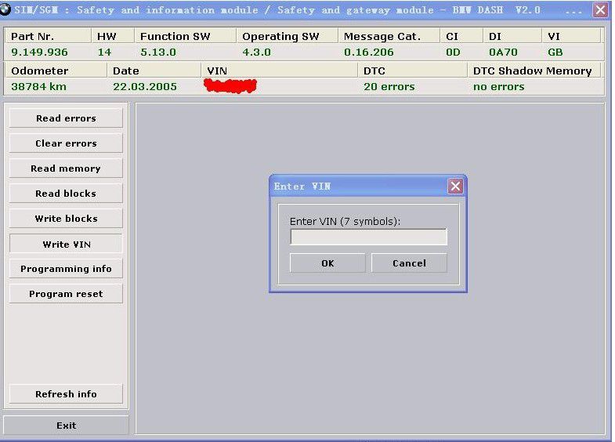The height and width of the screenshot is (442, 615).
Task: Focus the Enter VIN text field
Action: coord(368,237)
